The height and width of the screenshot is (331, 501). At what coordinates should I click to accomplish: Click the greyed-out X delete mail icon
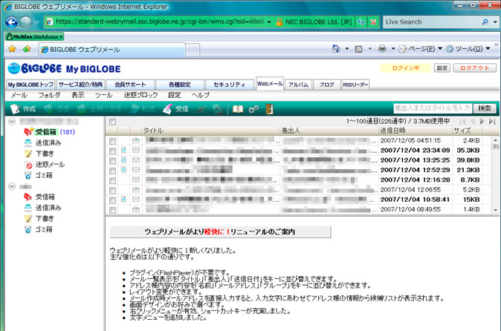point(201,109)
